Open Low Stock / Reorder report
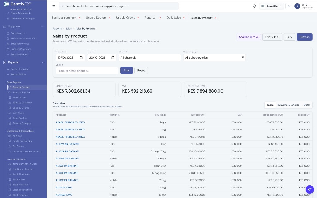317x198 pixels. click(x=23, y=169)
